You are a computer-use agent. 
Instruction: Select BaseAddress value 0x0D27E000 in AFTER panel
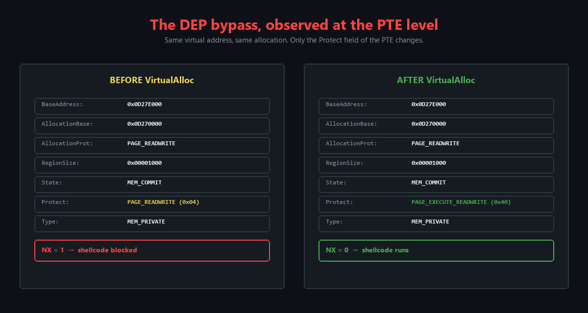[x=429, y=105]
